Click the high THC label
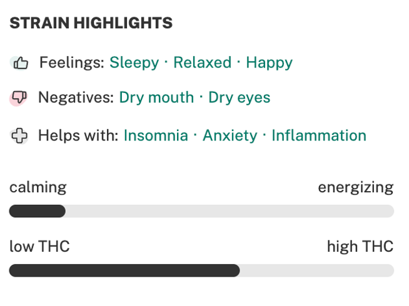This screenshot has width=409, height=306. (360, 247)
